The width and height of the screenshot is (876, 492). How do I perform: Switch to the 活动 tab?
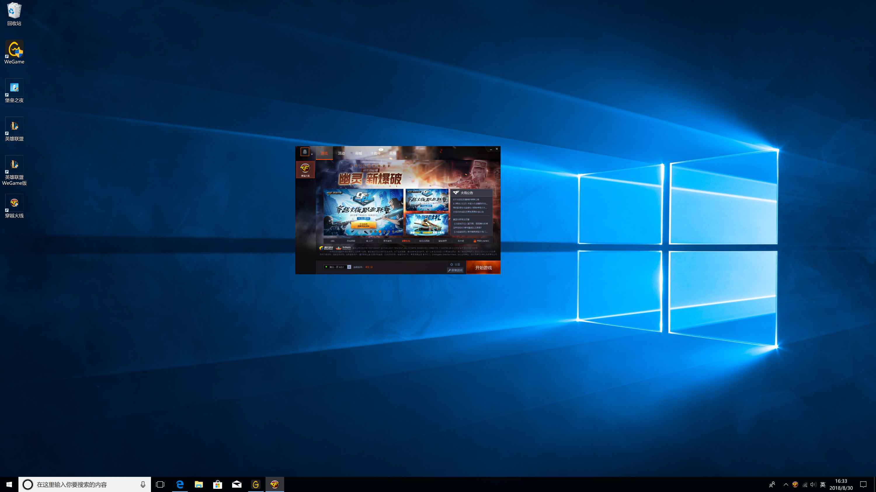[341, 153]
